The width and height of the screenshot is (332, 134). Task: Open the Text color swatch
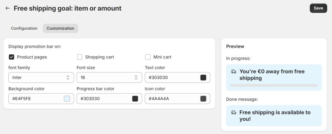tap(203, 78)
